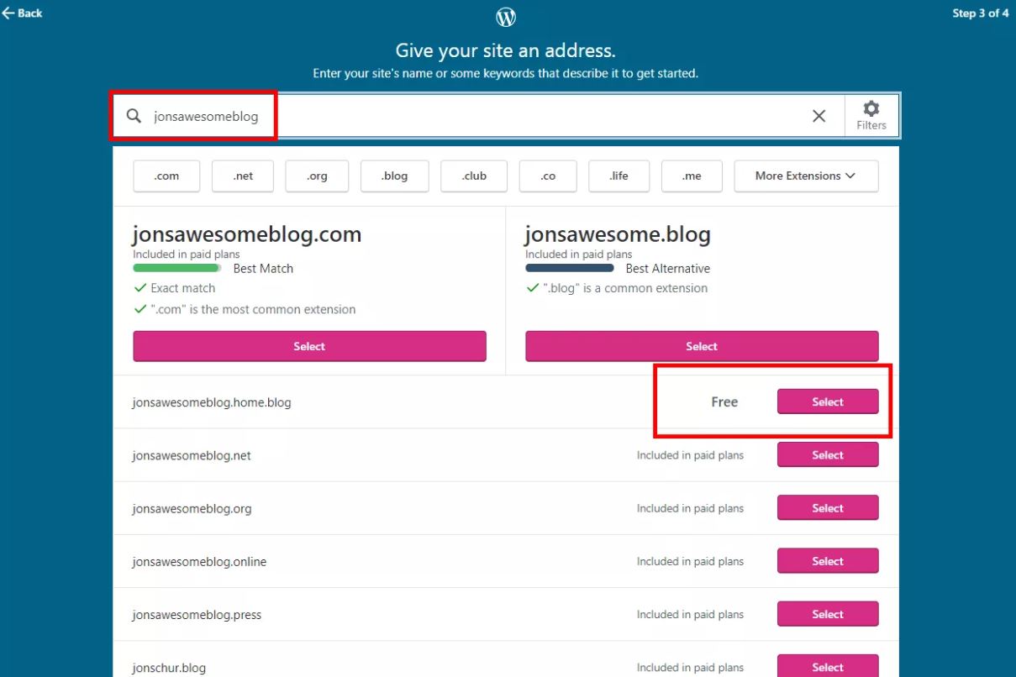Filter by .org extension
This screenshot has width=1016, height=677.
(317, 176)
